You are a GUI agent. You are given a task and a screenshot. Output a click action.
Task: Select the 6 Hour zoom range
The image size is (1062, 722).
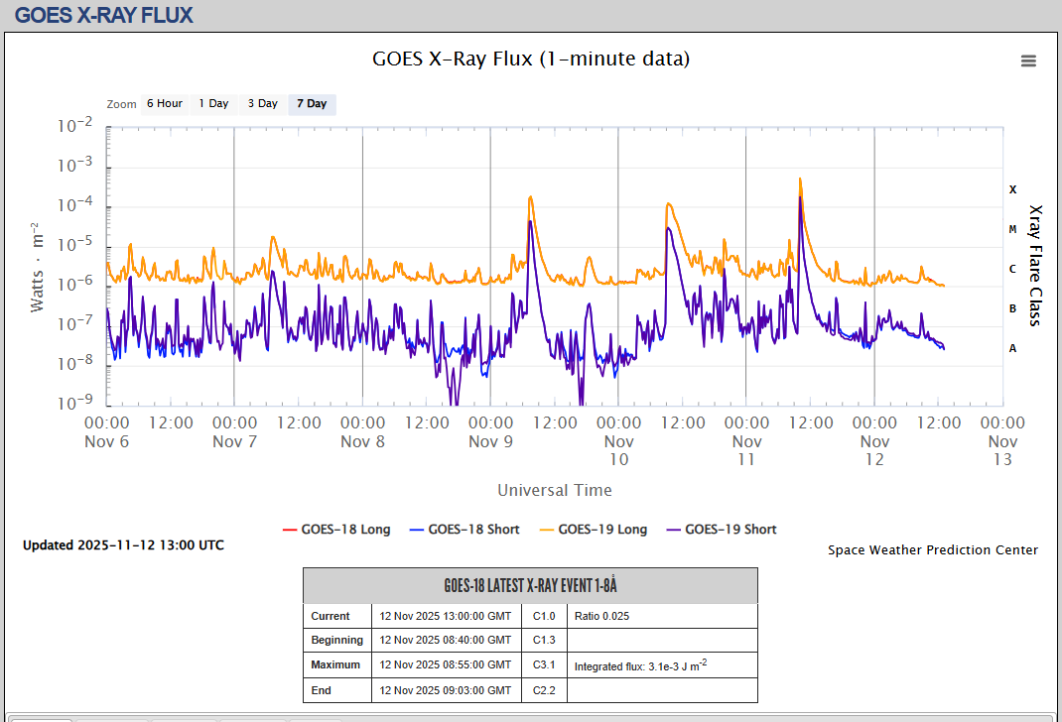pos(164,104)
